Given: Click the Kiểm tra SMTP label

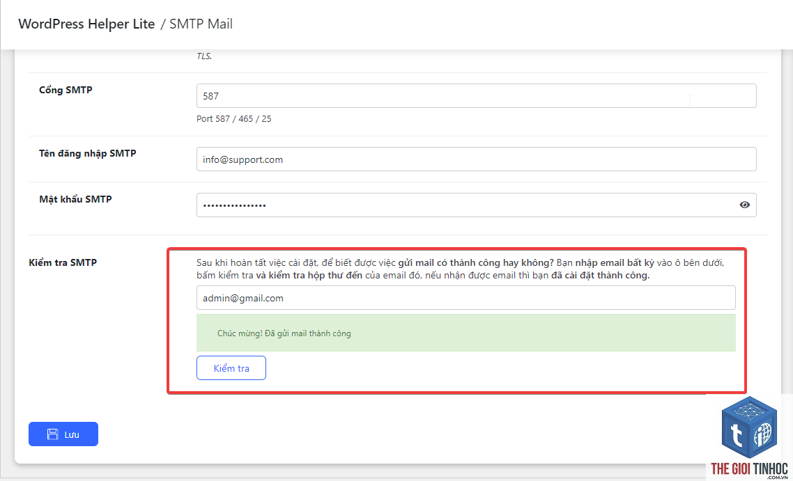Looking at the screenshot, I should pos(63,262).
